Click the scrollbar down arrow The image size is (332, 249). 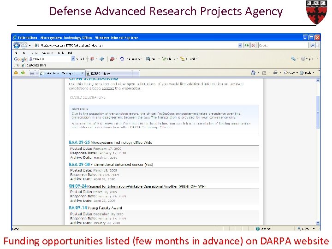point(318,223)
